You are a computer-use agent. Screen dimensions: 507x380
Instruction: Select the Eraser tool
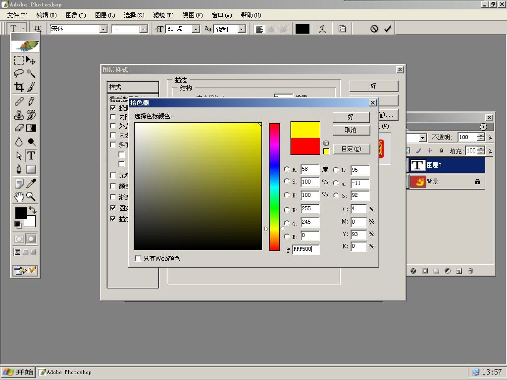[19, 128]
